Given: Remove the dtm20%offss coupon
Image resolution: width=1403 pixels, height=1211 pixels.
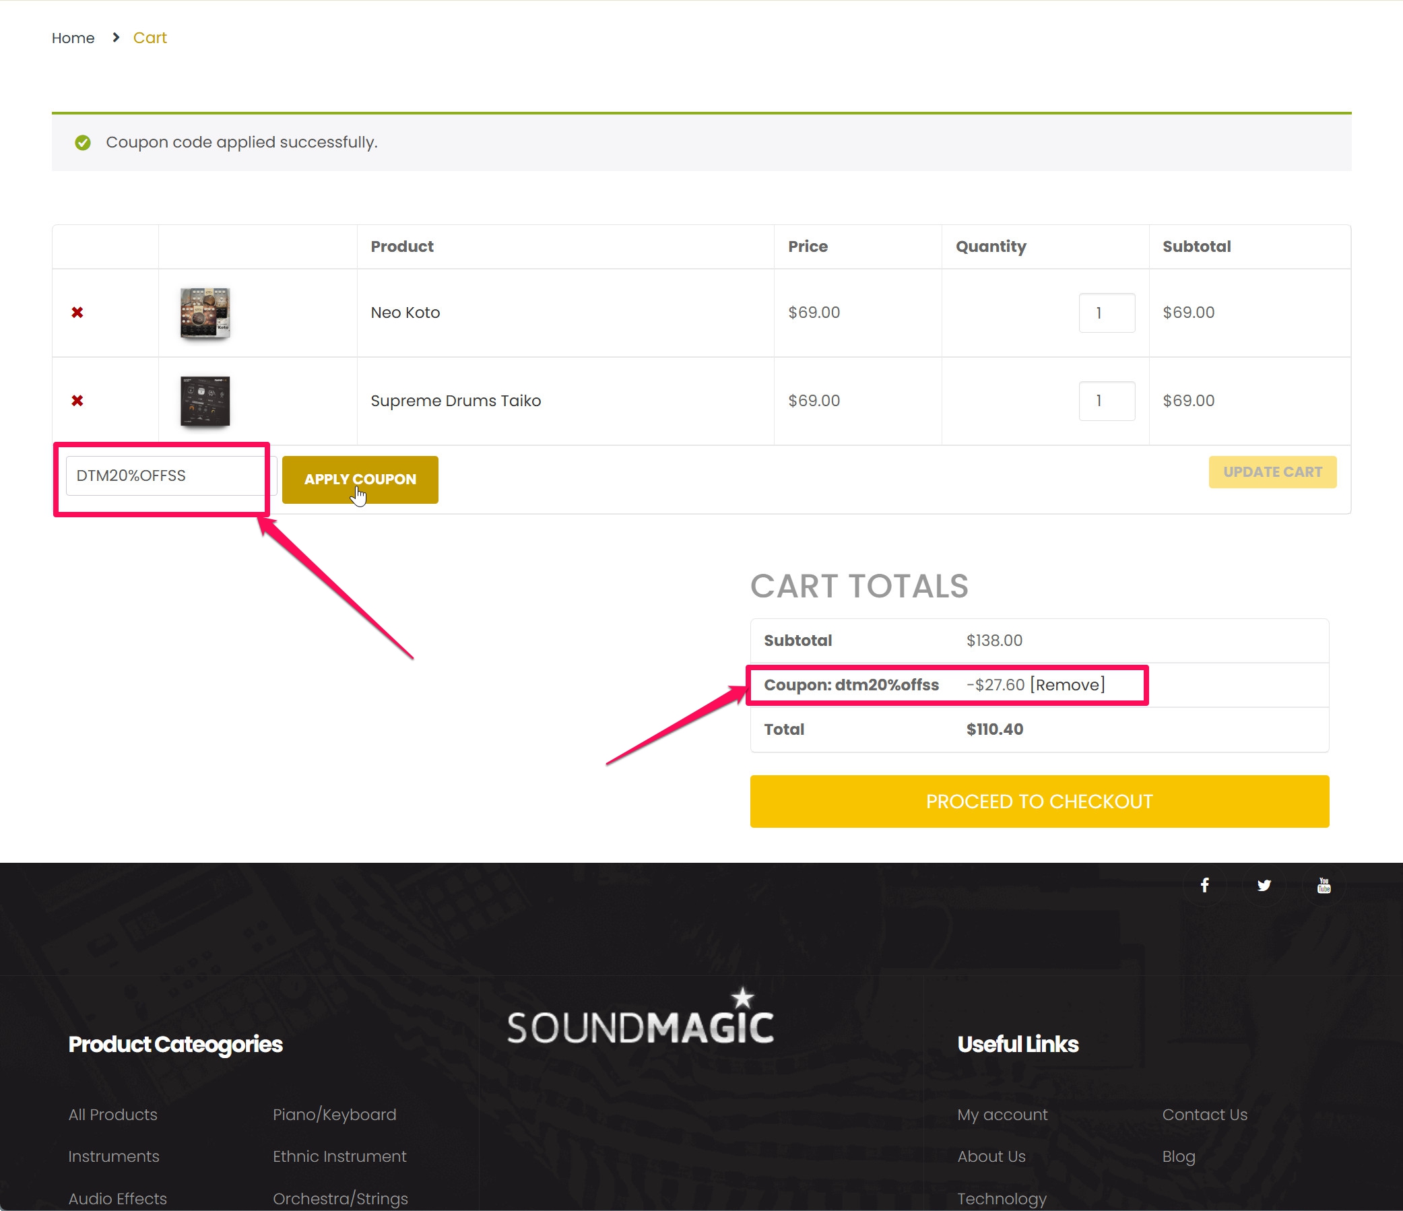Looking at the screenshot, I should [1067, 684].
